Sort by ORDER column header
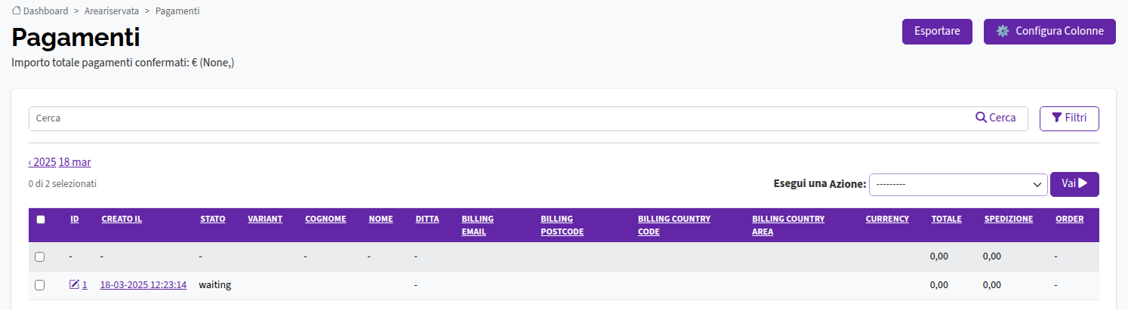This screenshot has width=1128, height=310. click(1069, 219)
